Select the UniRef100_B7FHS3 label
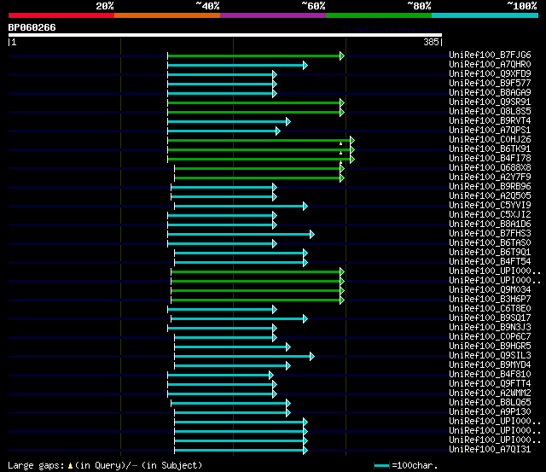The height and width of the screenshot is (472, 546). pyautogui.click(x=490, y=234)
